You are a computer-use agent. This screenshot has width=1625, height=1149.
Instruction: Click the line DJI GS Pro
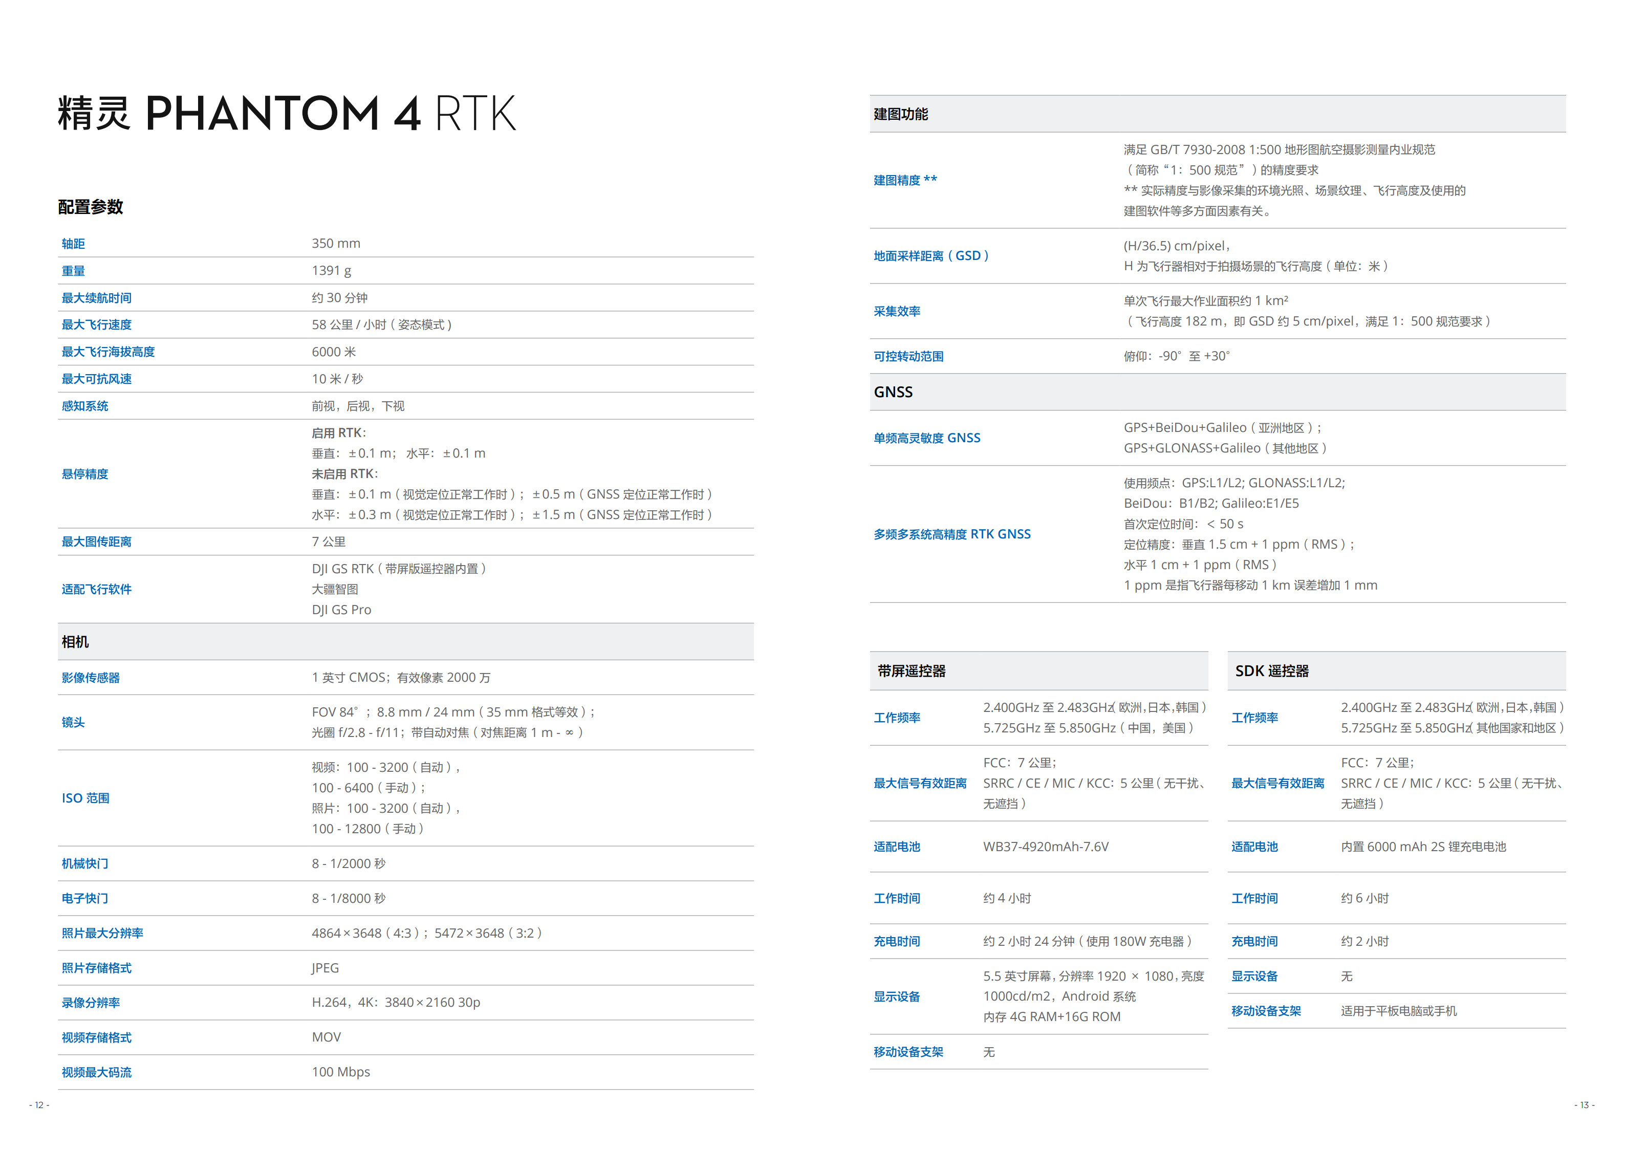coord(341,610)
